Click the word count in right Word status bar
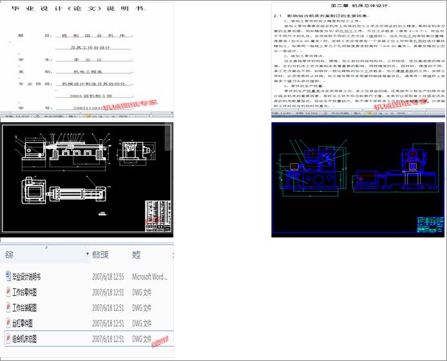The height and width of the screenshot is (361, 447). point(307,113)
